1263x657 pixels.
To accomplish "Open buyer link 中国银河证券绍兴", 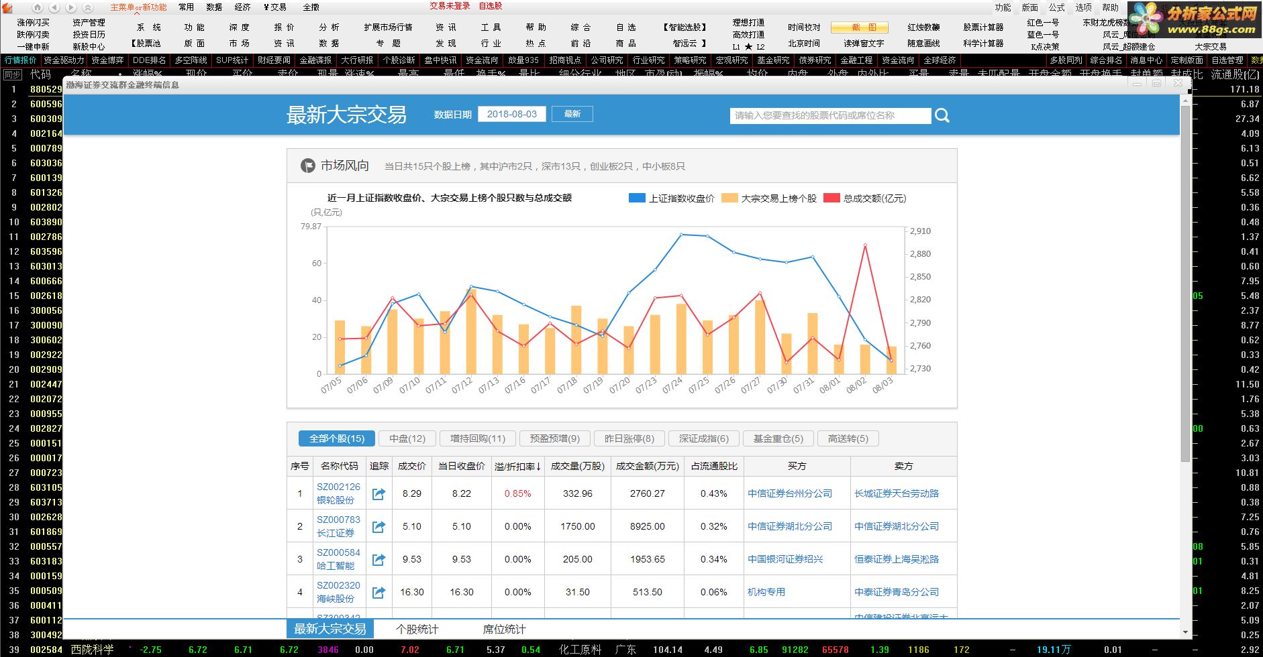I will click(x=785, y=559).
